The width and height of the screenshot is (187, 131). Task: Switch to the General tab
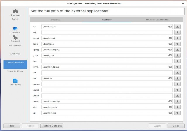pos(56,20)
